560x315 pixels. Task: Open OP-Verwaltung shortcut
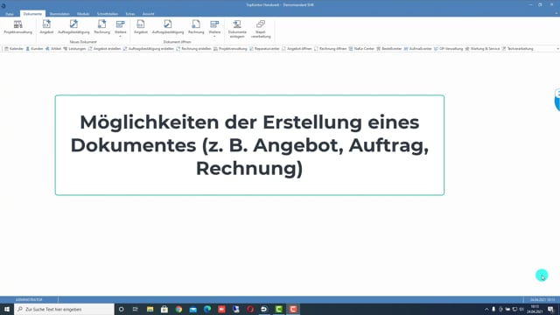(x=448, y=49)
